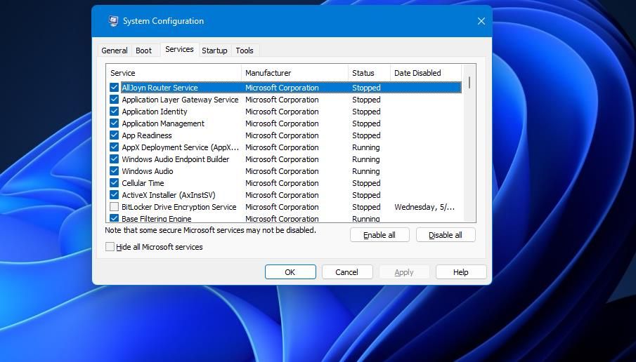Click the Cancel button
636x362 pixels.
346,272
